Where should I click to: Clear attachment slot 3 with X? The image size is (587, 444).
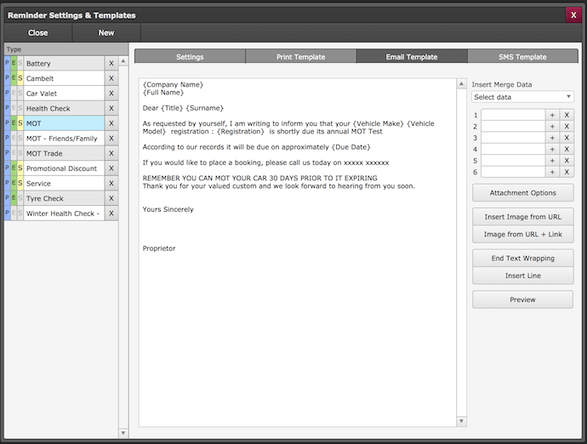[x=567, y=138]
